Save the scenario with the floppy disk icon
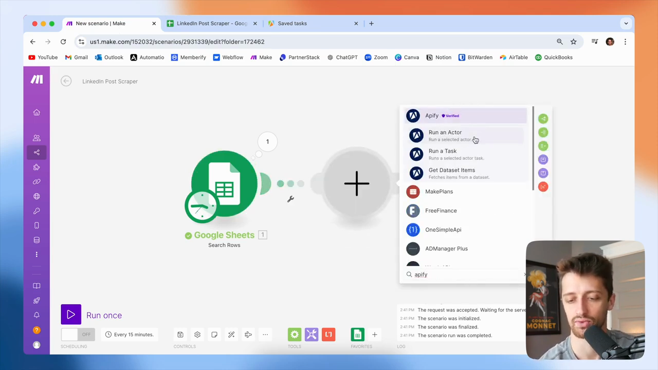The image size is (658, 370). click(180, 335)
